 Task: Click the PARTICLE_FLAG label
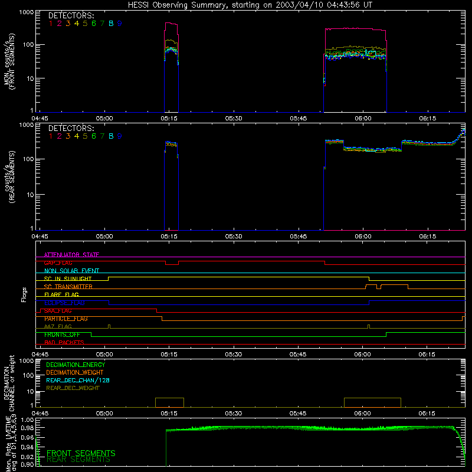click(66, 319)
